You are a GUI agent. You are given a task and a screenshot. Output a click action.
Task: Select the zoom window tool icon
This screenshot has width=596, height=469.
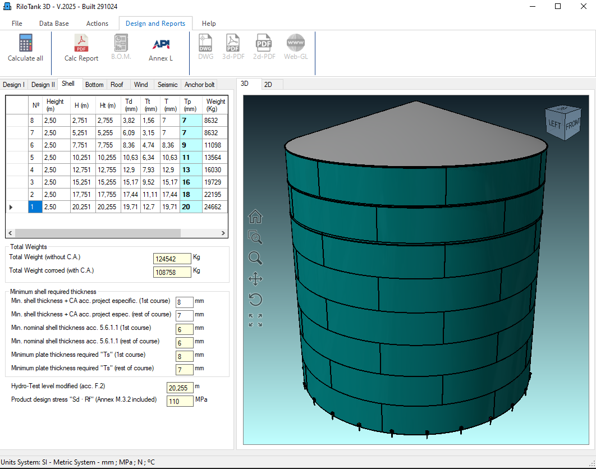click(255, 237)
